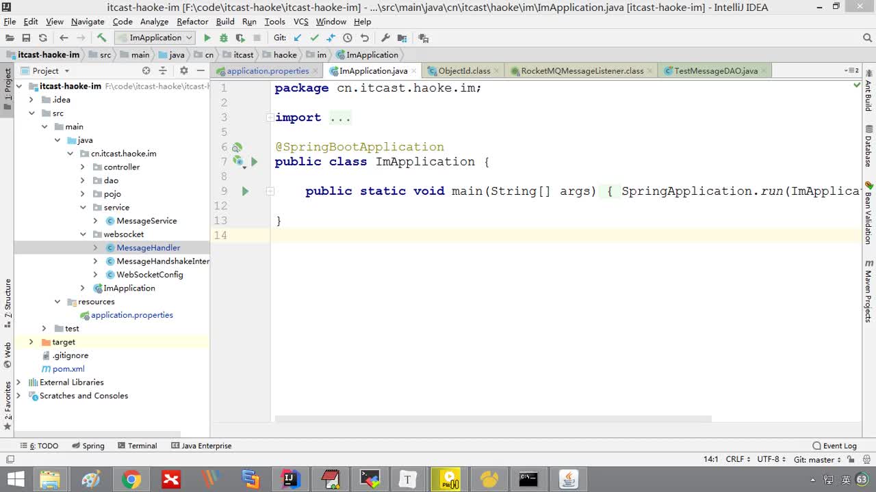Navigate back with the left arrow icon
This screenshot has height=492, width=876.
pyautogui.click(x=64, y=38)
